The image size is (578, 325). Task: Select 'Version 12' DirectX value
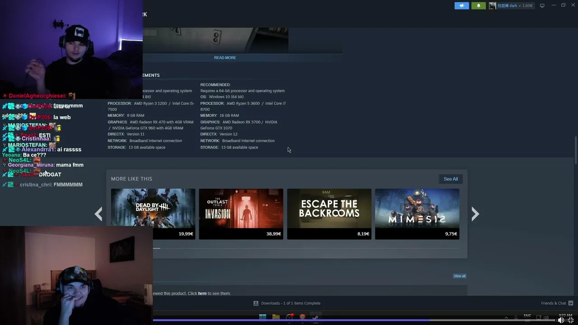pos(228,134)
